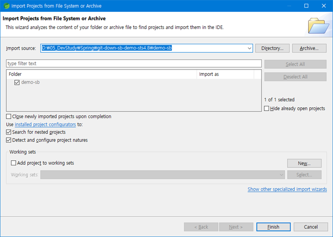
Task: Click the Cancel button
Action: click(311, 227)
